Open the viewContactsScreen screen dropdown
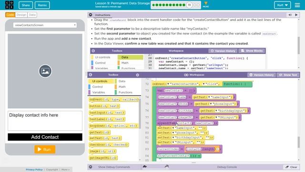 [45, 25]
